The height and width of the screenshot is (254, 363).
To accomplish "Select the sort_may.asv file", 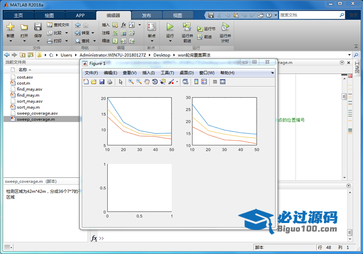I will click(x=29, y=101).
